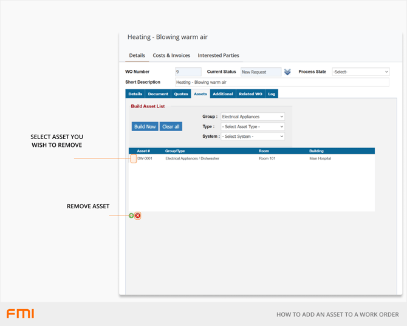Click the Electrical Appliances / Dishwasher cell
The width and height of the screenshot is (407, 326).
click(193, 158)
